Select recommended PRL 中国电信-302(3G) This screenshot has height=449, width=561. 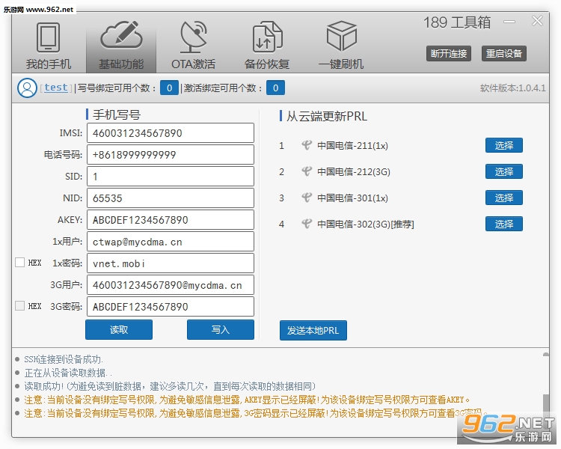coord(503,224)
